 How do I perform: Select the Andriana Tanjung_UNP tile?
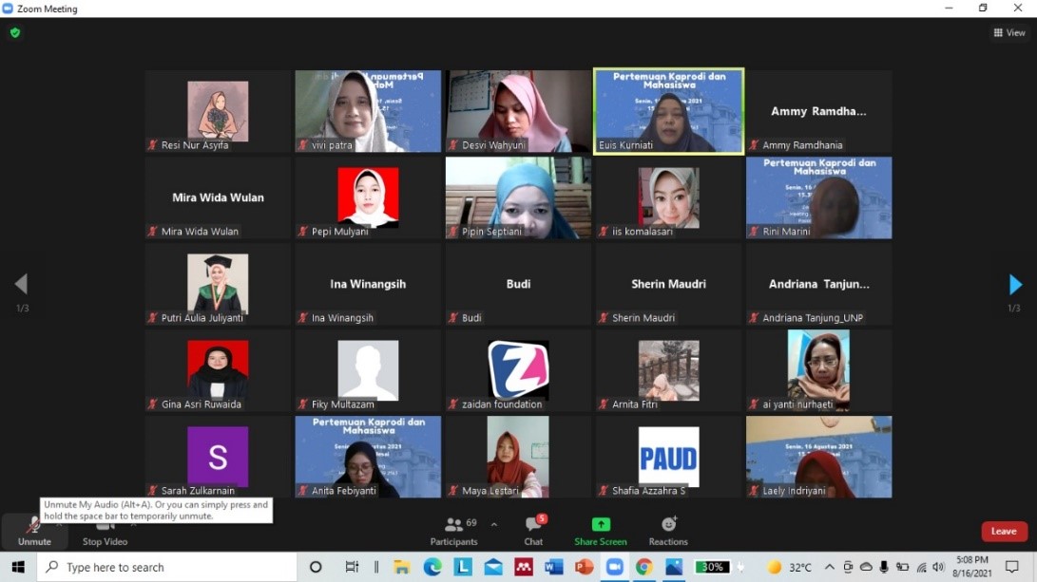point(818,284)
